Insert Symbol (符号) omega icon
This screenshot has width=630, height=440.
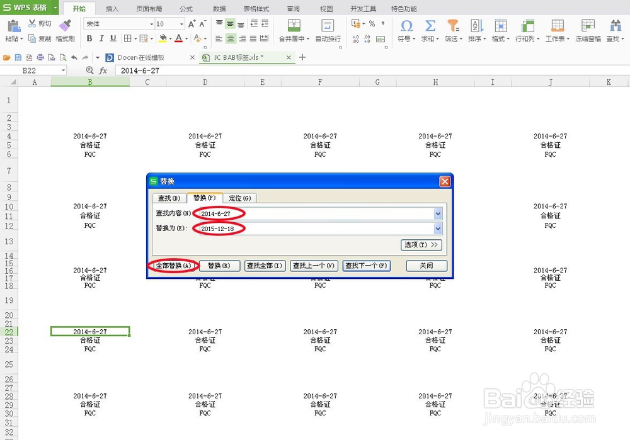pyautogui.click(x=406, y=26)
